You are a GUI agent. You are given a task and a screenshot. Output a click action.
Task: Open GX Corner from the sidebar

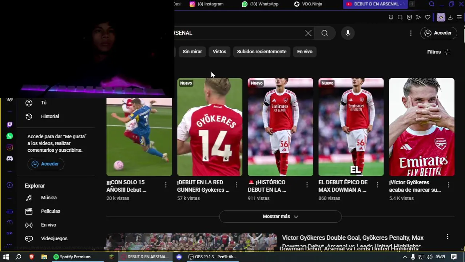[x=10, y=233]
